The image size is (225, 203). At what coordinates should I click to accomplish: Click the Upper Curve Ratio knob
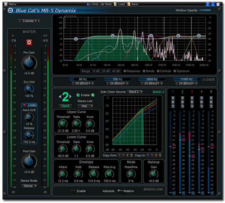77,124
